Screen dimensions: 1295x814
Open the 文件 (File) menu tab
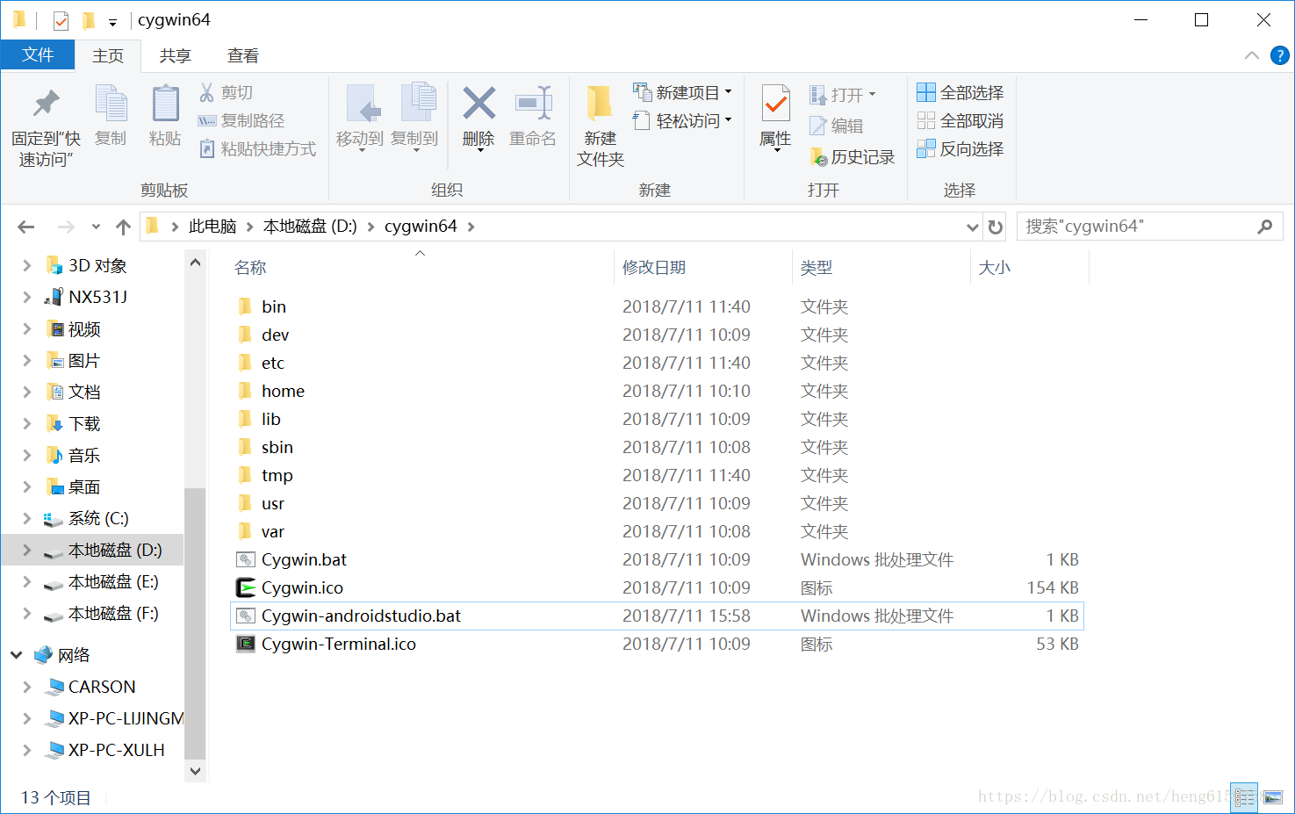click(38, 55)
